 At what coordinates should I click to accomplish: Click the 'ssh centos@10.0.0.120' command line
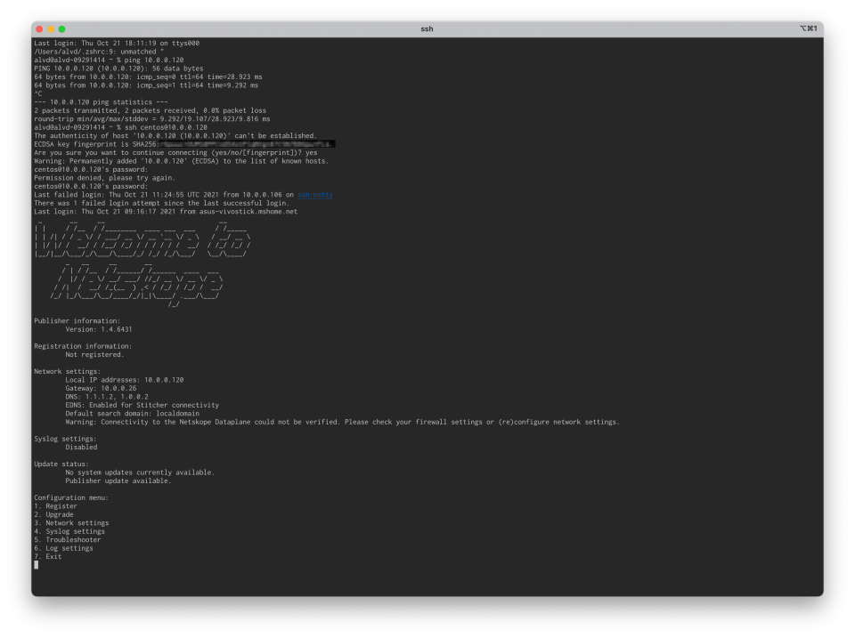120,127
